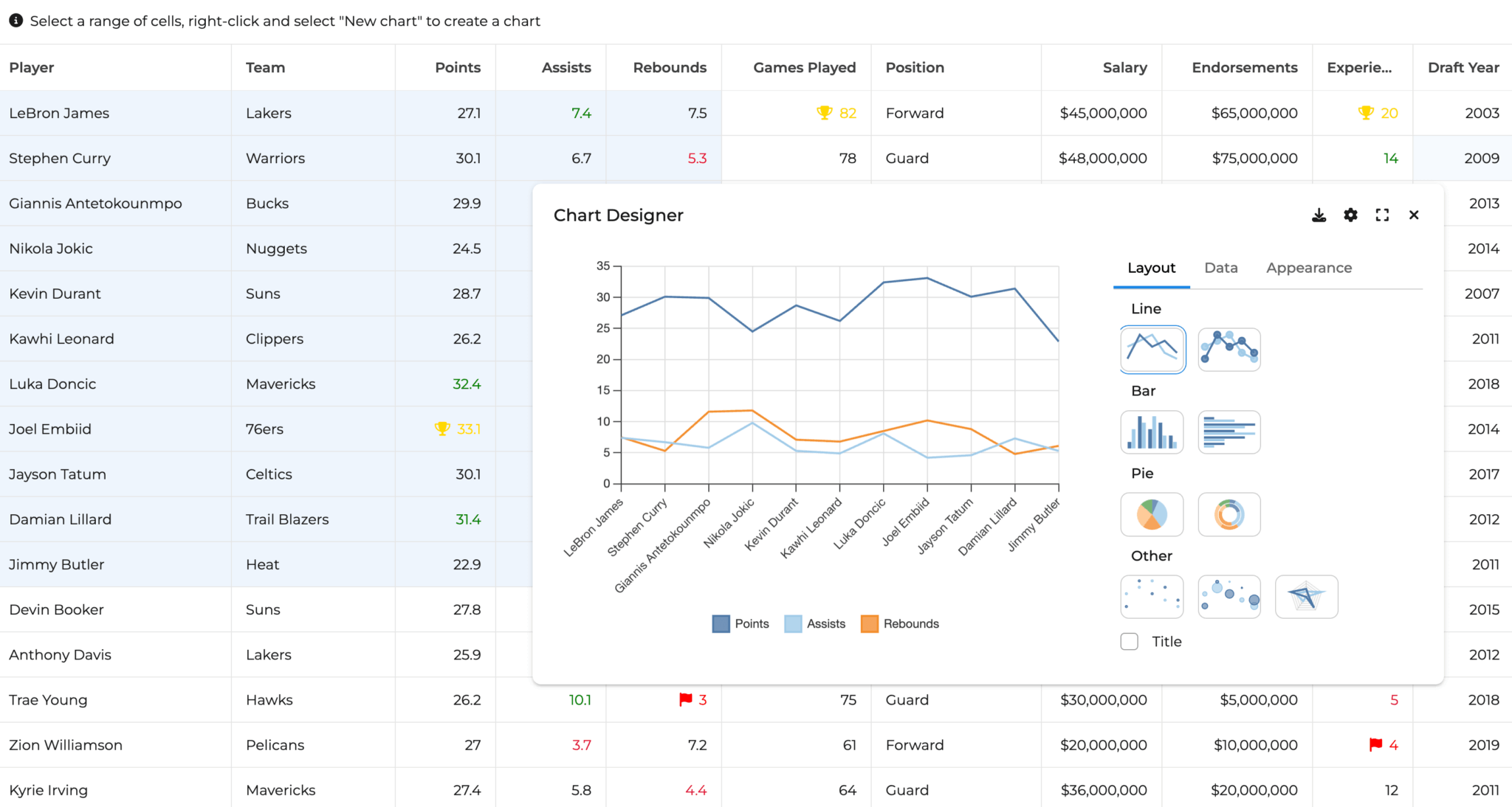
Task: Toggle Points series in chart legend
Action: point(741,624)
